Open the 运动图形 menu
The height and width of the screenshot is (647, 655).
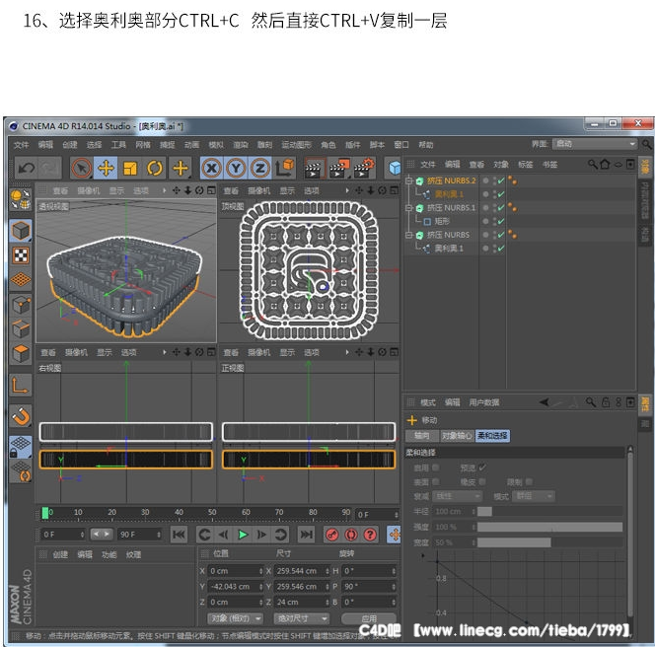tap(296, 145)
